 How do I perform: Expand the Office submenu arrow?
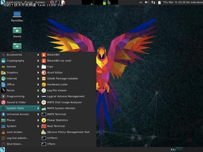(x=38, y=84)
